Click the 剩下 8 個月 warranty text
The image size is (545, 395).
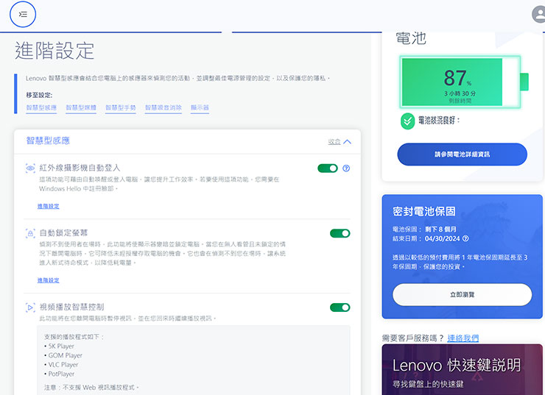click(x=440, y=229)
